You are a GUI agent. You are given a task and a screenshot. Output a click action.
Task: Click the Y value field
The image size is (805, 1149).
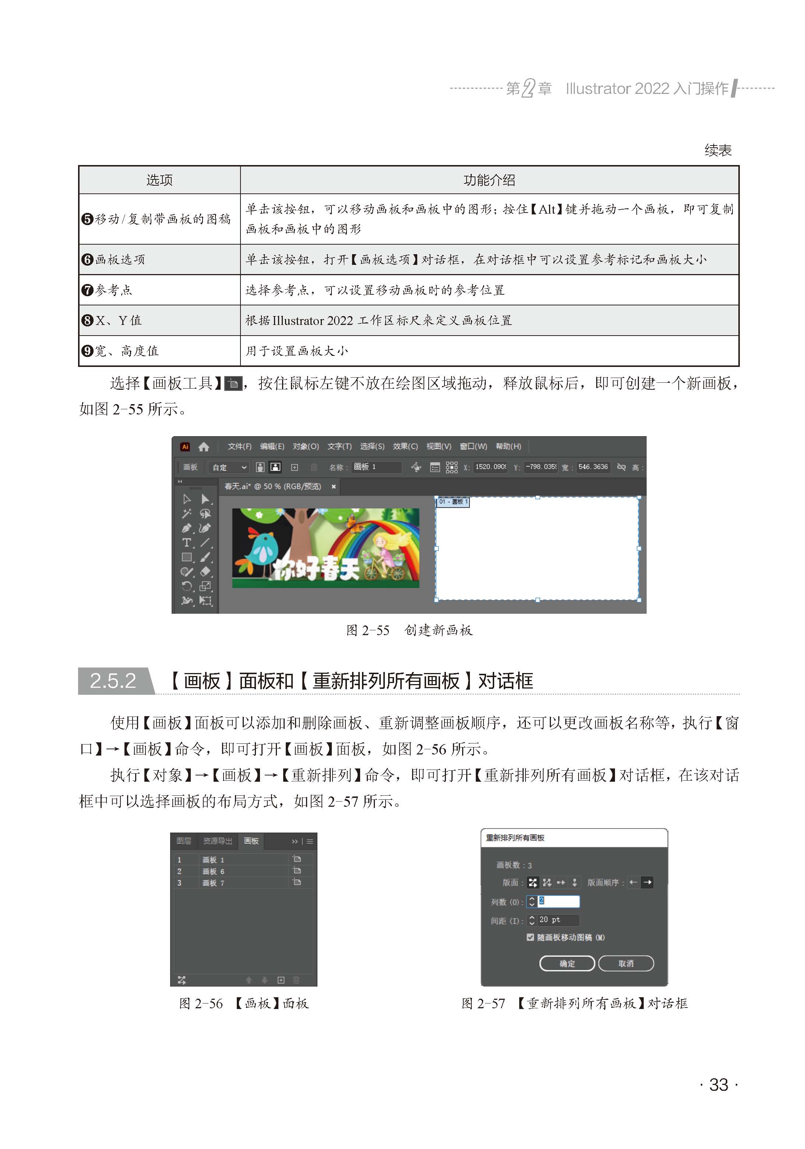pyautogui.click(x=541, y=467)
